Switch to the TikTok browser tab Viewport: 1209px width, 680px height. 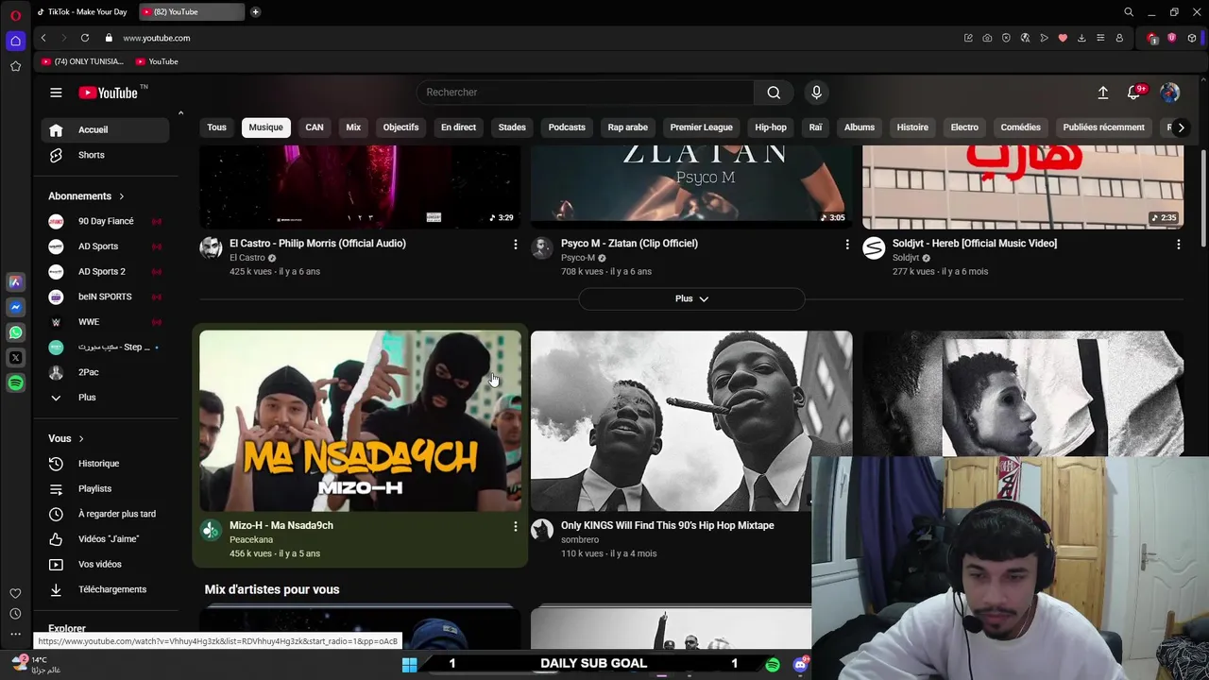[83, 12]
